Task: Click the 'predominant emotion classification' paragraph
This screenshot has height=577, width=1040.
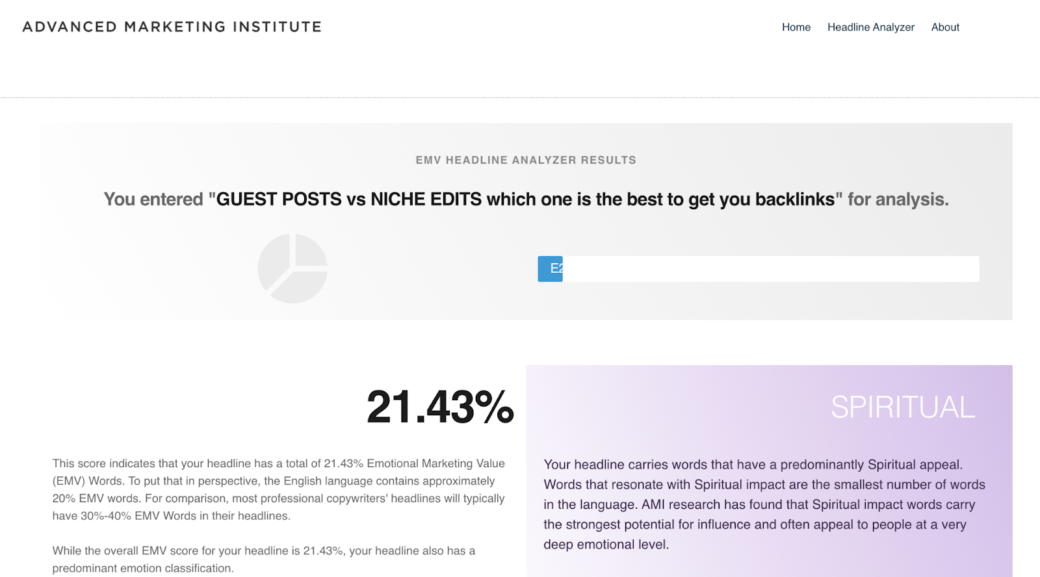Action: point(264,559)
